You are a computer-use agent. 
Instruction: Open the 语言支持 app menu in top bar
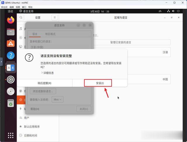(26, 11)
